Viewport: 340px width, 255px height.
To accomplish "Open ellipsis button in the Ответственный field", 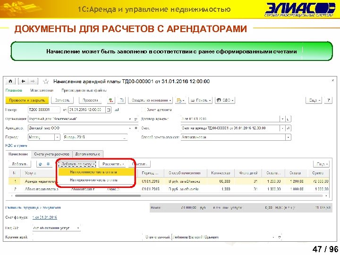I will point(279,237).
